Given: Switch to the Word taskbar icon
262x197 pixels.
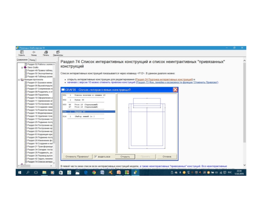Looking at the screenshot, I should [102, 172].
